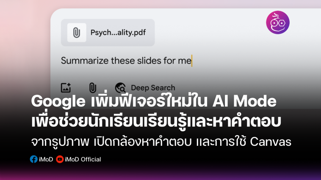Click 'AI Mode' in the headline

pos(244,101)
